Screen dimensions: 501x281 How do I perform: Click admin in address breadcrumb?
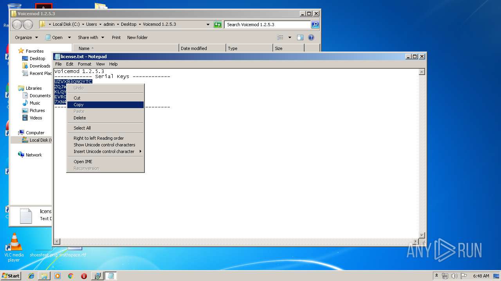click(109, 24)
